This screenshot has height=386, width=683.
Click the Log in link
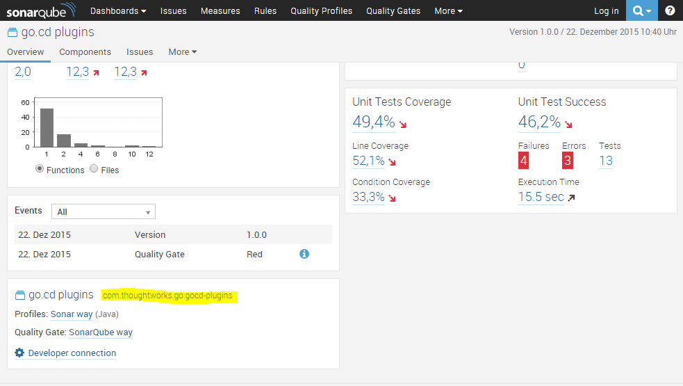(607, 11)
